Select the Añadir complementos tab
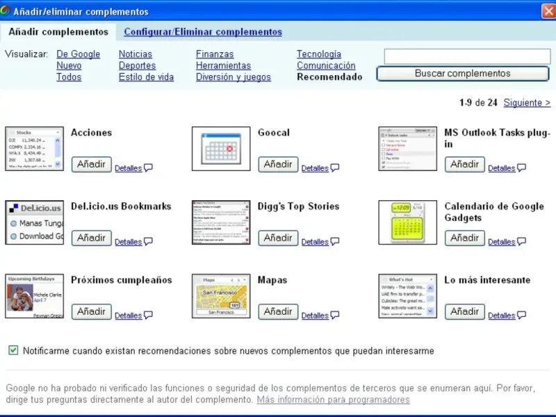The image size is (556, 417). tap(58, 32)
